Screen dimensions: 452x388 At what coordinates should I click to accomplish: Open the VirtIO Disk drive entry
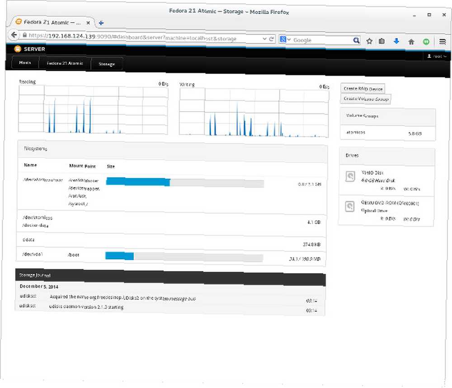(386, 180)
